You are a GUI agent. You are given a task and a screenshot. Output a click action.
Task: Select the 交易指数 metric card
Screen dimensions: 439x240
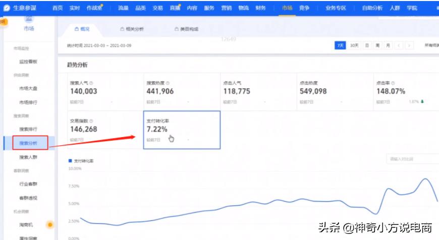[x=105, y=130]
